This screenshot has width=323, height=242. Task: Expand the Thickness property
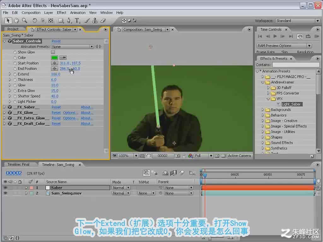click(x=10, y=80)
